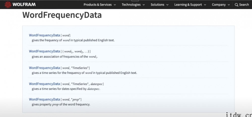Open WordFrequencyData link for word, "TimeSeries"
The height and width of the screenshot is (117, 252).
44,68
